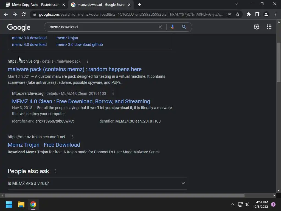This screenshot has width=281, height=211.
Task: Click 'MEMZ4.0Clean_20181103' identifier text
Action: (x=138, y=121)
